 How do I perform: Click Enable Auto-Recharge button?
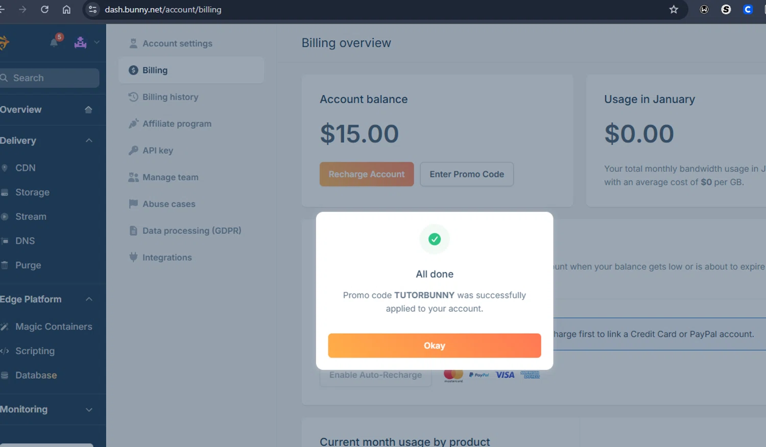[x=375, y=375]
